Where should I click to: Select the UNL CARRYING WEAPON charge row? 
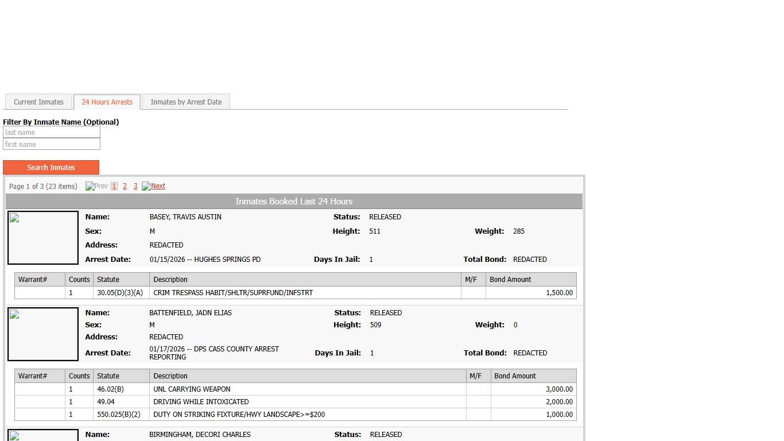[192, 389]
